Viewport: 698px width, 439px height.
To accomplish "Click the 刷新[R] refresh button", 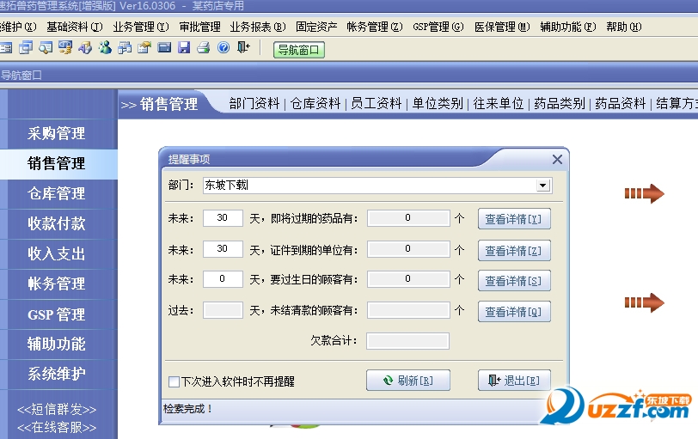I will click(408, 381).
